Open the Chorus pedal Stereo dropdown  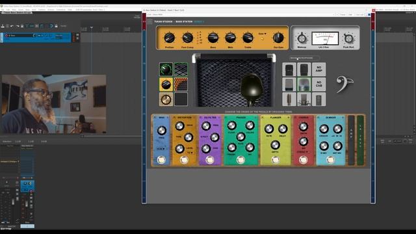point(303,152)
